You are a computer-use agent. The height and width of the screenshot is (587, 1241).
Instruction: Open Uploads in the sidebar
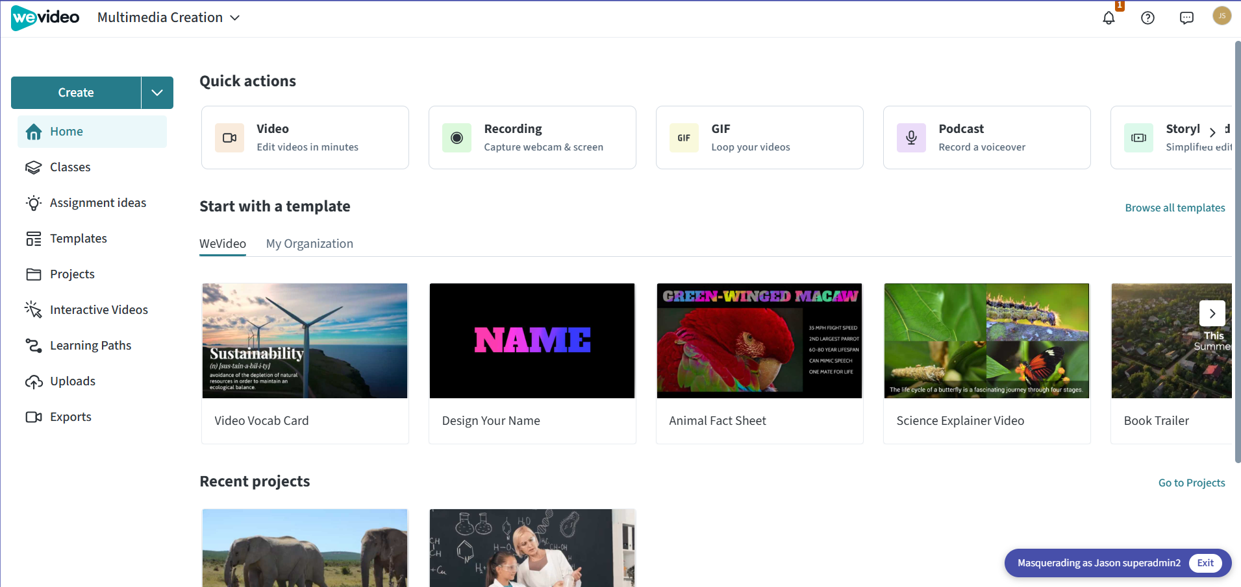[x=92, y=381]
